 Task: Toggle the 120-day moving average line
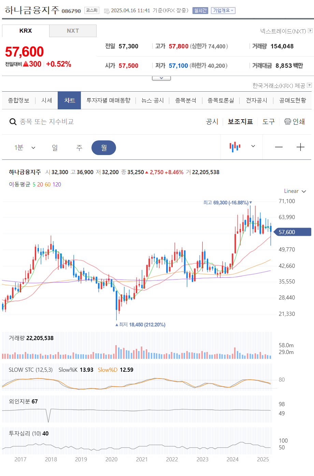click(x=57, y=184)
